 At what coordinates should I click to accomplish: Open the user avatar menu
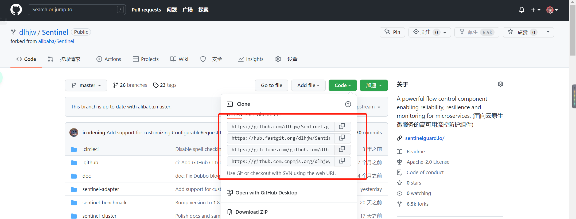tap(552, 10)
